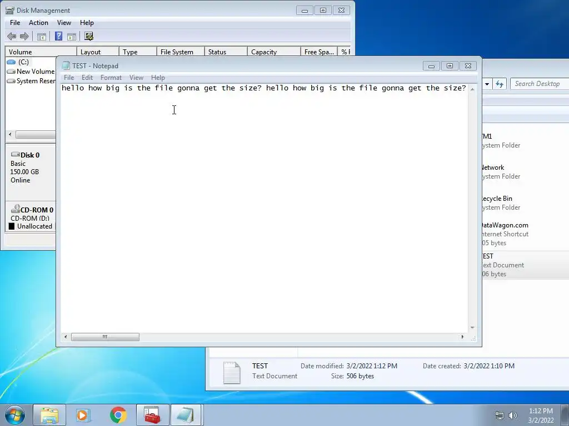Open the Help menu in Disk Management
This screenshot has width=569, height=426.
click(x=87, y=22)
